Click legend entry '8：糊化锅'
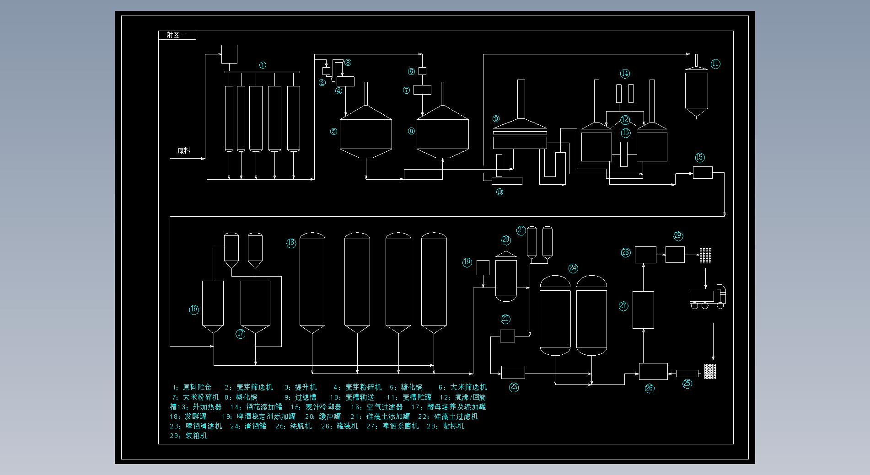 coord(241,397)
